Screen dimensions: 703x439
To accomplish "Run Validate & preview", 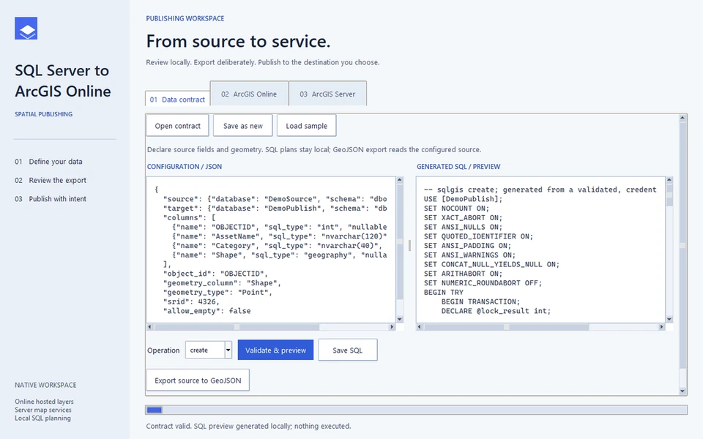I will [276, 350].
